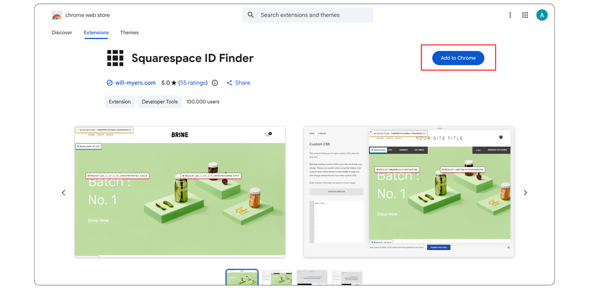
Task: Click the verified publisher badge icon
Action: pos(109,83)
